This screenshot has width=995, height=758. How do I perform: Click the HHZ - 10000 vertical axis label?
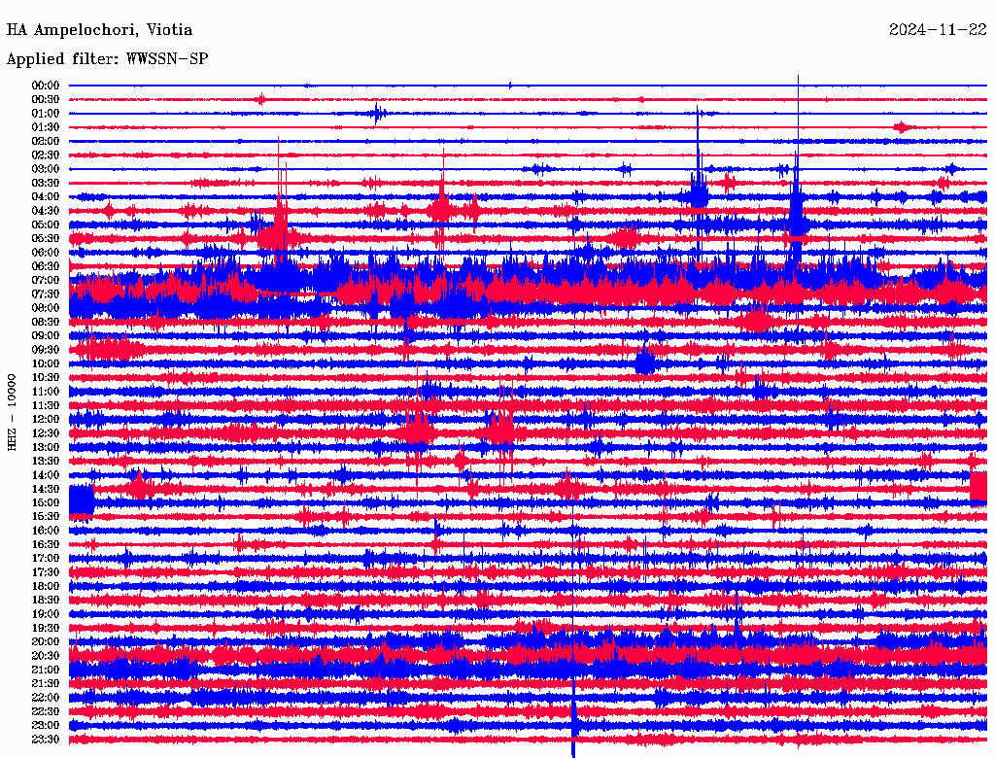pos(13,411)
